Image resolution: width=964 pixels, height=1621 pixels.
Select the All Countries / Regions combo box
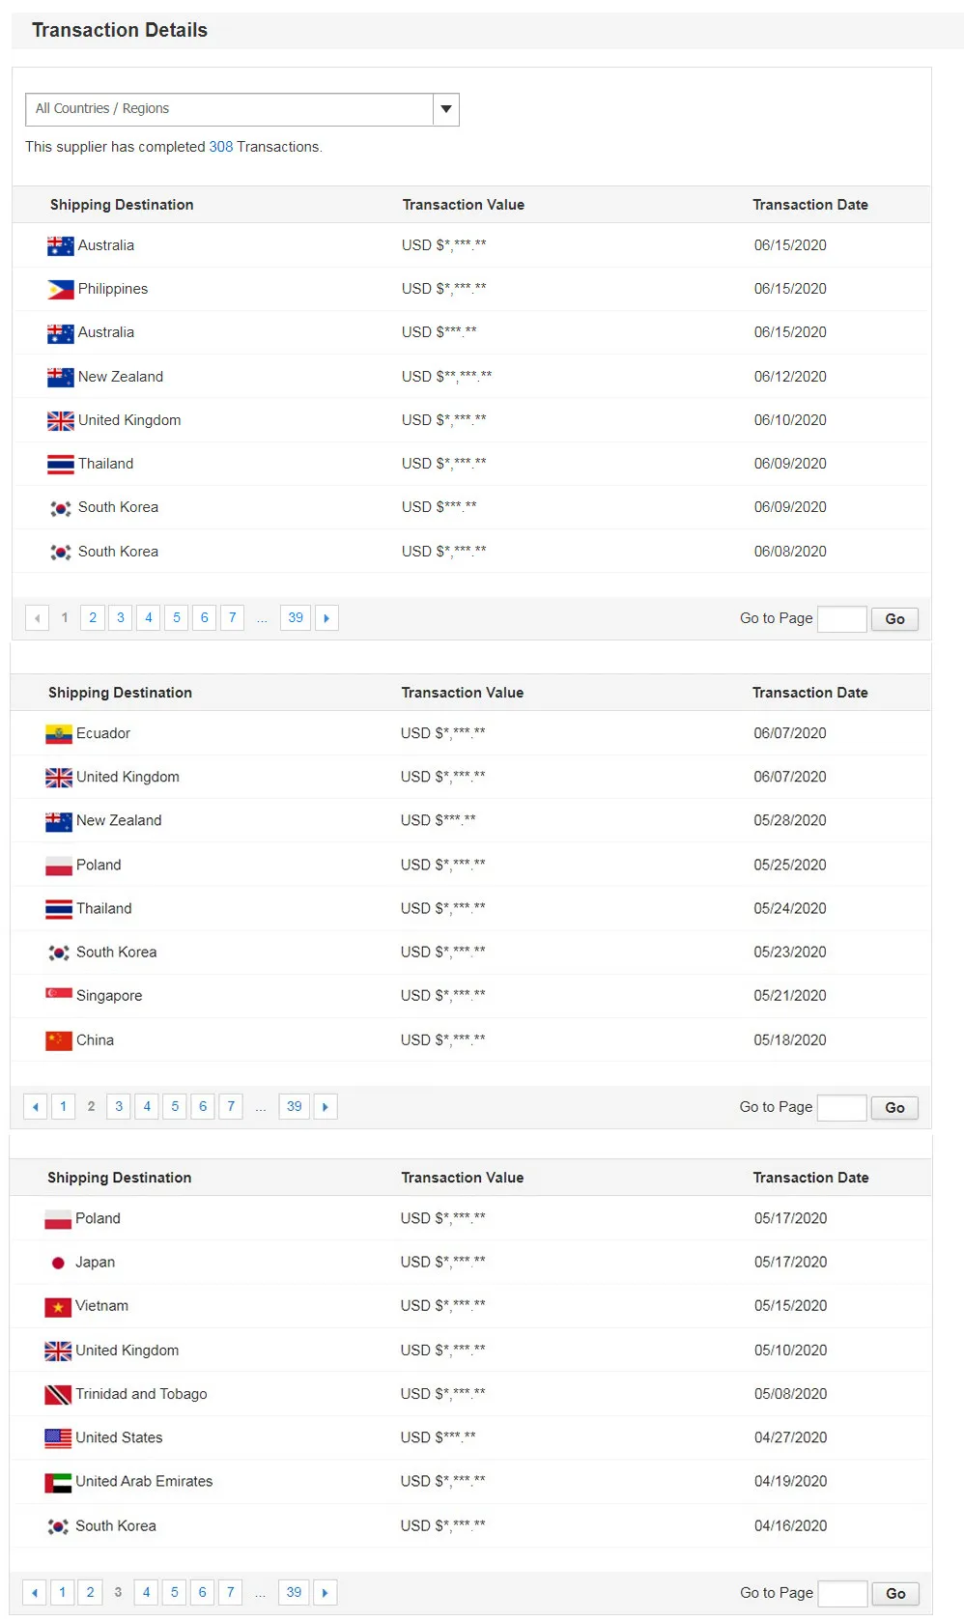pos(230,109)
